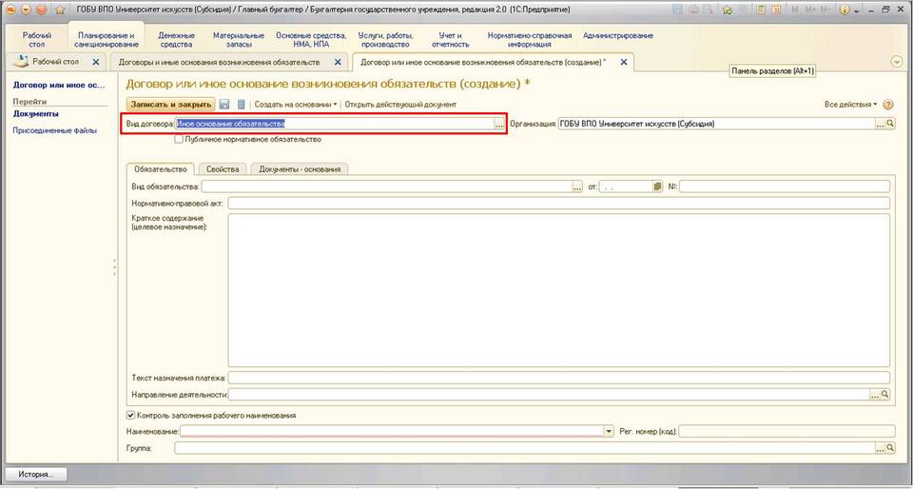The width and height of the screenshot is (913, 489).
Task: Open the favorites star in title bar
Action: tap(59, 10)
